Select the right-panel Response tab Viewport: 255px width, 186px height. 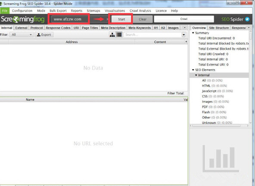(x=239, y=28)
